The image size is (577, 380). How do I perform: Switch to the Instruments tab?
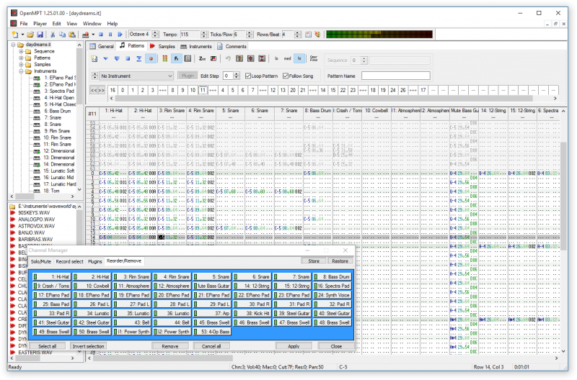[x=195, y=46]
